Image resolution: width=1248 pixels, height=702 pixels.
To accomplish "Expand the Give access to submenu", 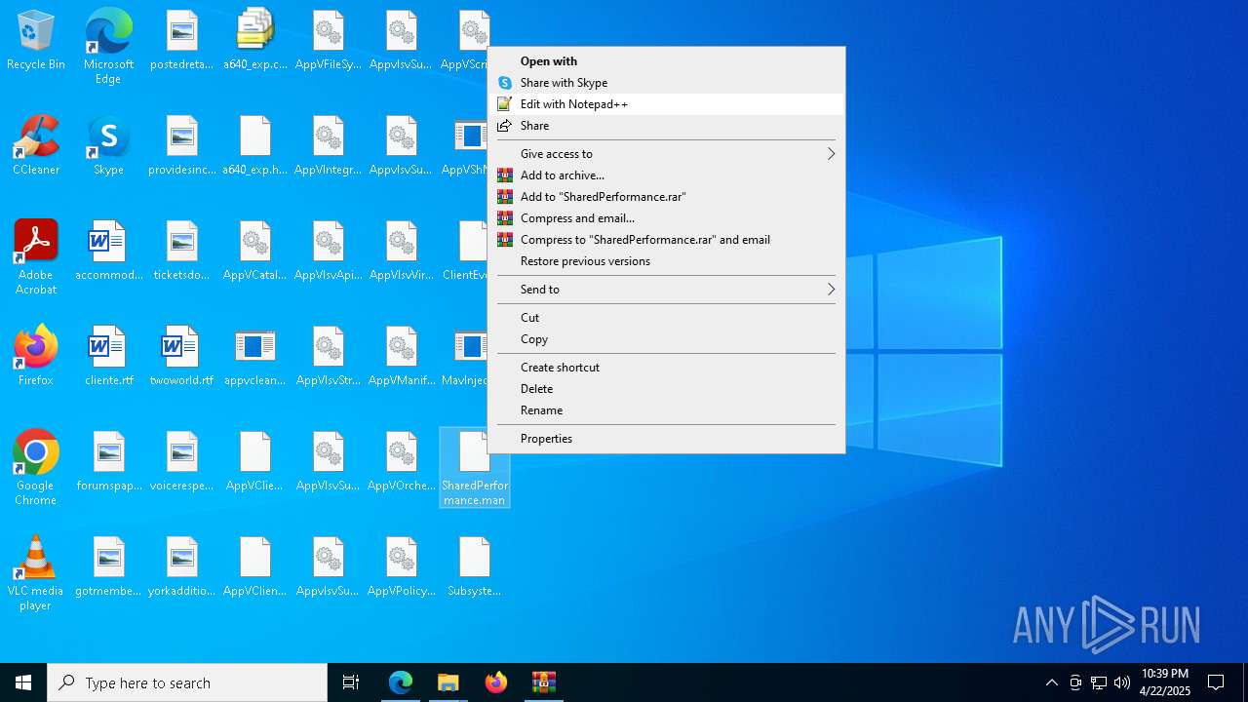I will click(x=666, y=154).
